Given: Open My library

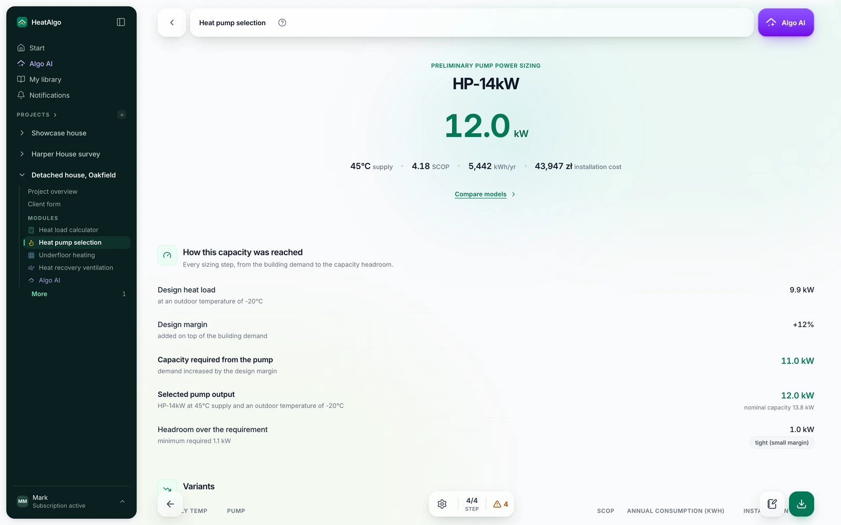Looking at the screenshot, I should (x=71, y=79).
